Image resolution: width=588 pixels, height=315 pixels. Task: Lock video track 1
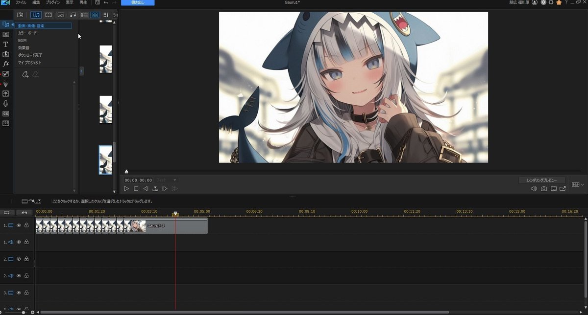coord(26,225)
